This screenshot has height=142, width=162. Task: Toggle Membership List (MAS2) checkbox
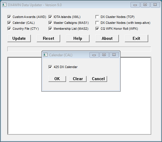50,29
